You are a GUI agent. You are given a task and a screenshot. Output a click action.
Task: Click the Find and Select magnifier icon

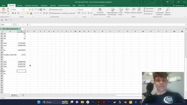pos(168,9)
